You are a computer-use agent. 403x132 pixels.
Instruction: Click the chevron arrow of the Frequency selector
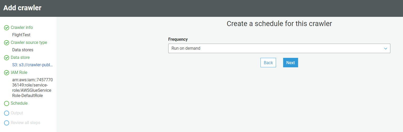[x=385, y=48]
